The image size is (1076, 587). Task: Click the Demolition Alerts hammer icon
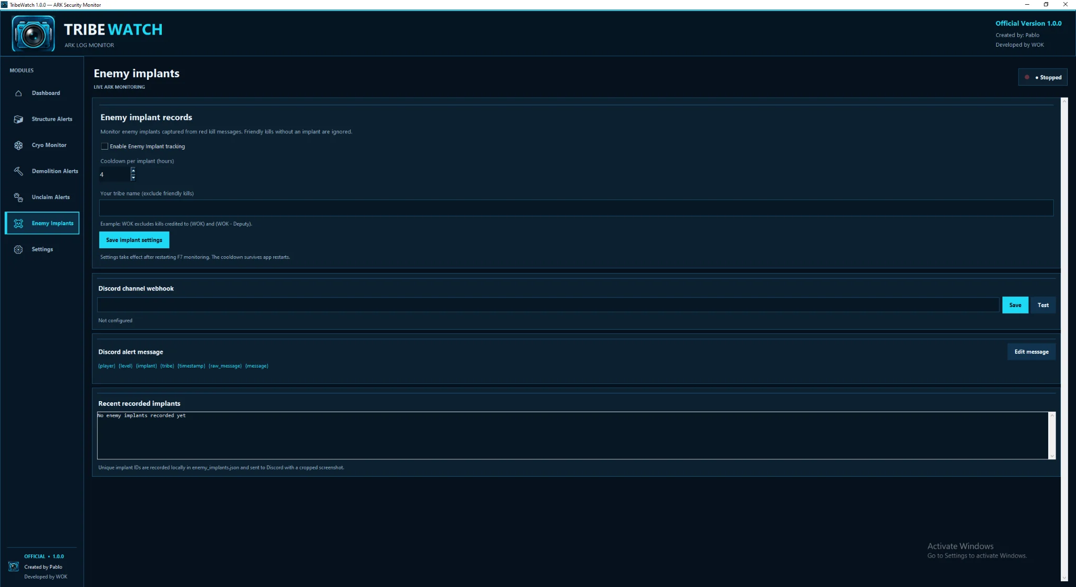coord(18,171)
